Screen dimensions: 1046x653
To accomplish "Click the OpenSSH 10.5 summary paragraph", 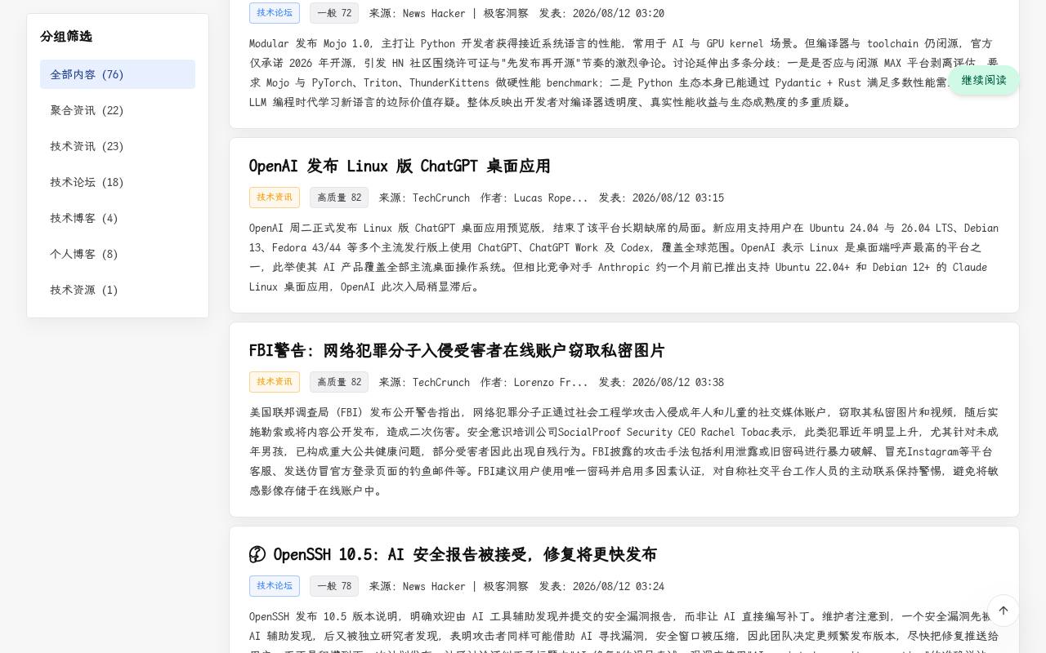I will 624,631.
